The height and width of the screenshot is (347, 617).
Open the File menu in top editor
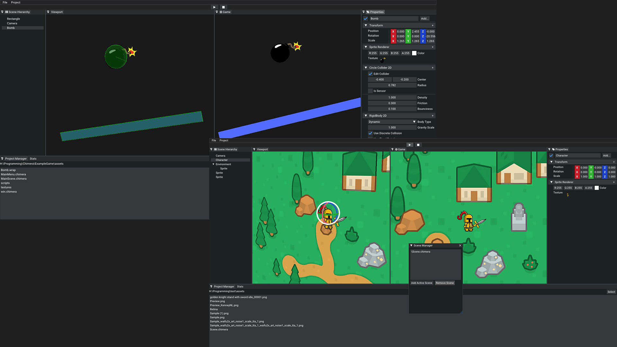click(x=5, y=2)
